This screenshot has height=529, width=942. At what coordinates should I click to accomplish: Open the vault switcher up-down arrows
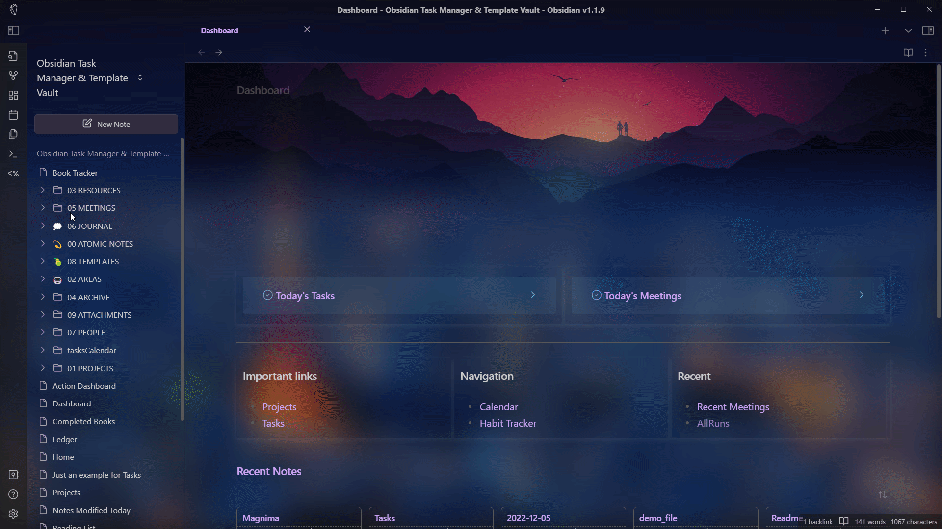pyautogui.click(x=140, y=77)
